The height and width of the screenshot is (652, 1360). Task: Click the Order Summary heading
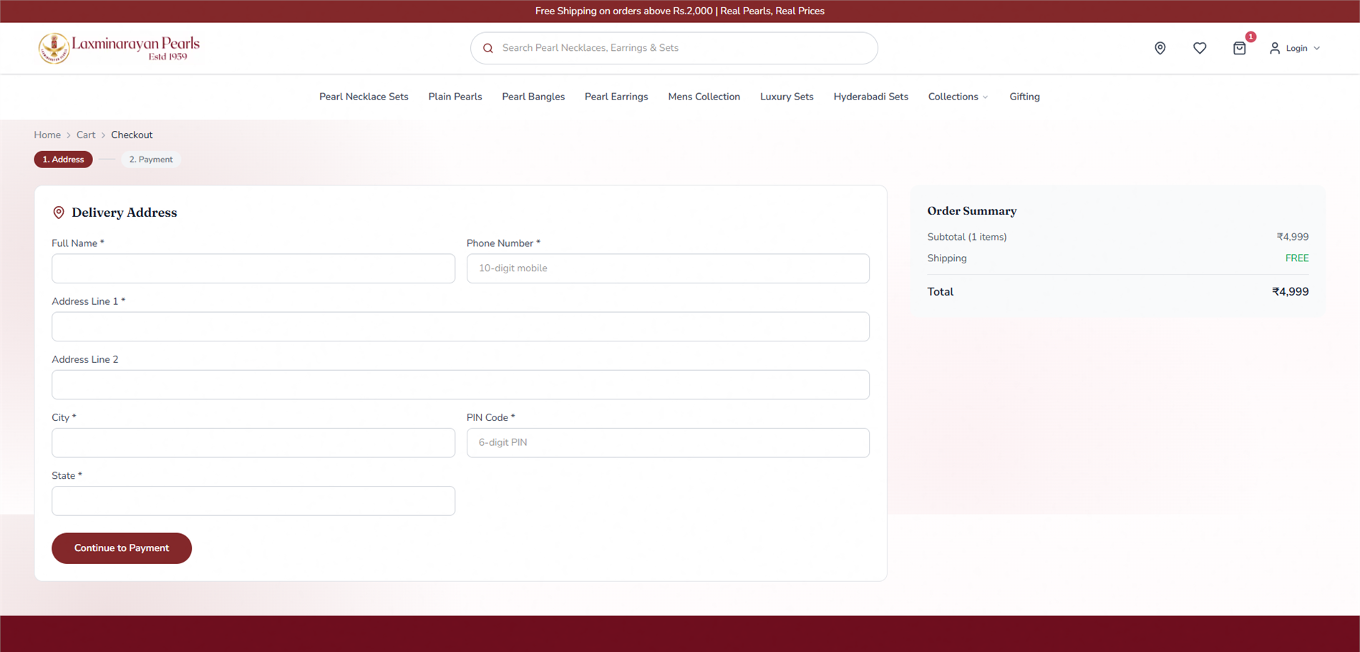(972, 211)
